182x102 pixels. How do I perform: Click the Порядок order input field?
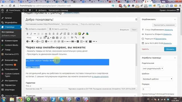tap(146, 89)
